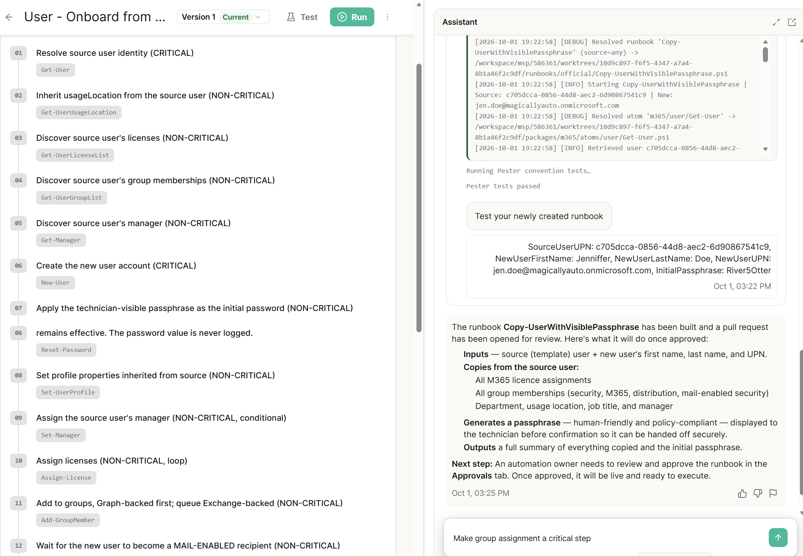Select step 'Assign licenses (NON-CRITICAL, loop)'
The width and height of the screenshot is (803, 556).
tap(112, 460)
